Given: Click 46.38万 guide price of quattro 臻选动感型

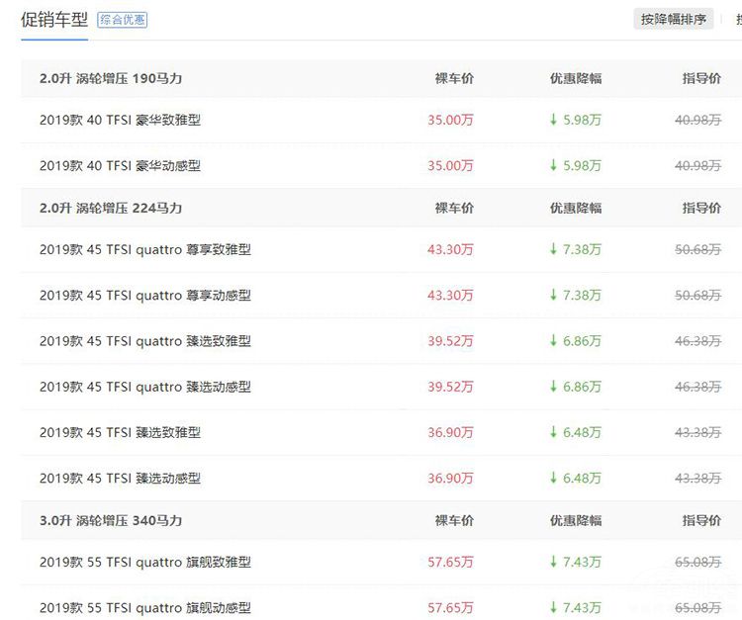Looking at the screenshot, I should (698, 388).
